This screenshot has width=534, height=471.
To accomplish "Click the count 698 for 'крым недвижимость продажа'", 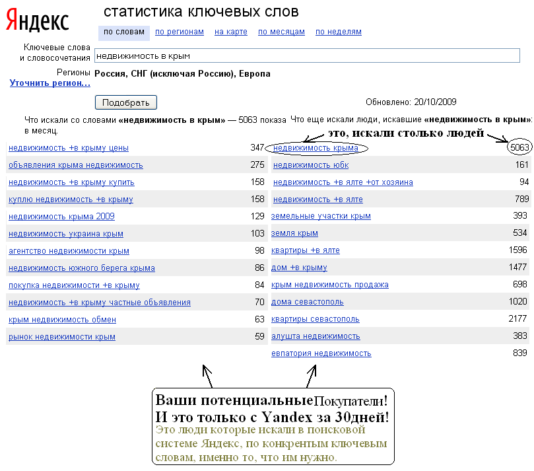I will [520, 284].
